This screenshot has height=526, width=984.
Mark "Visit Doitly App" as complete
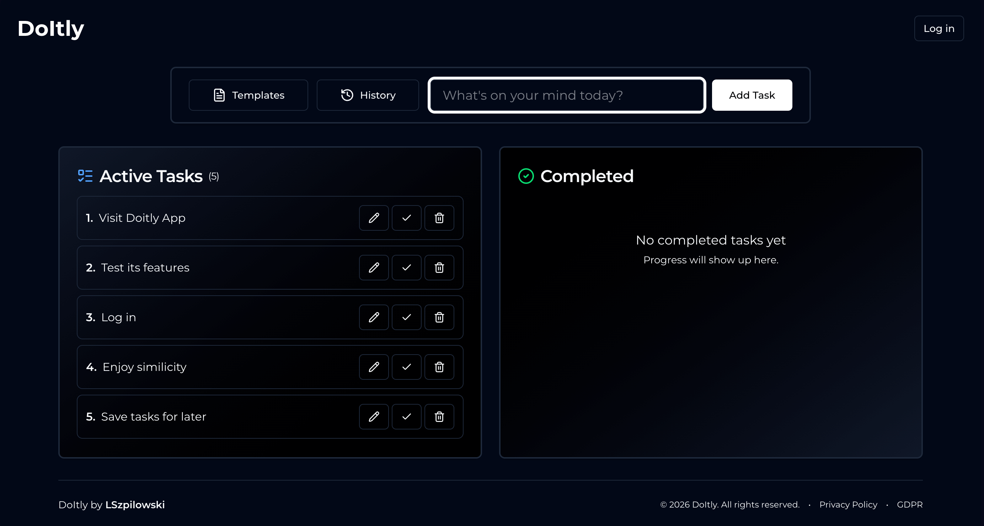(x=406, y=218)
